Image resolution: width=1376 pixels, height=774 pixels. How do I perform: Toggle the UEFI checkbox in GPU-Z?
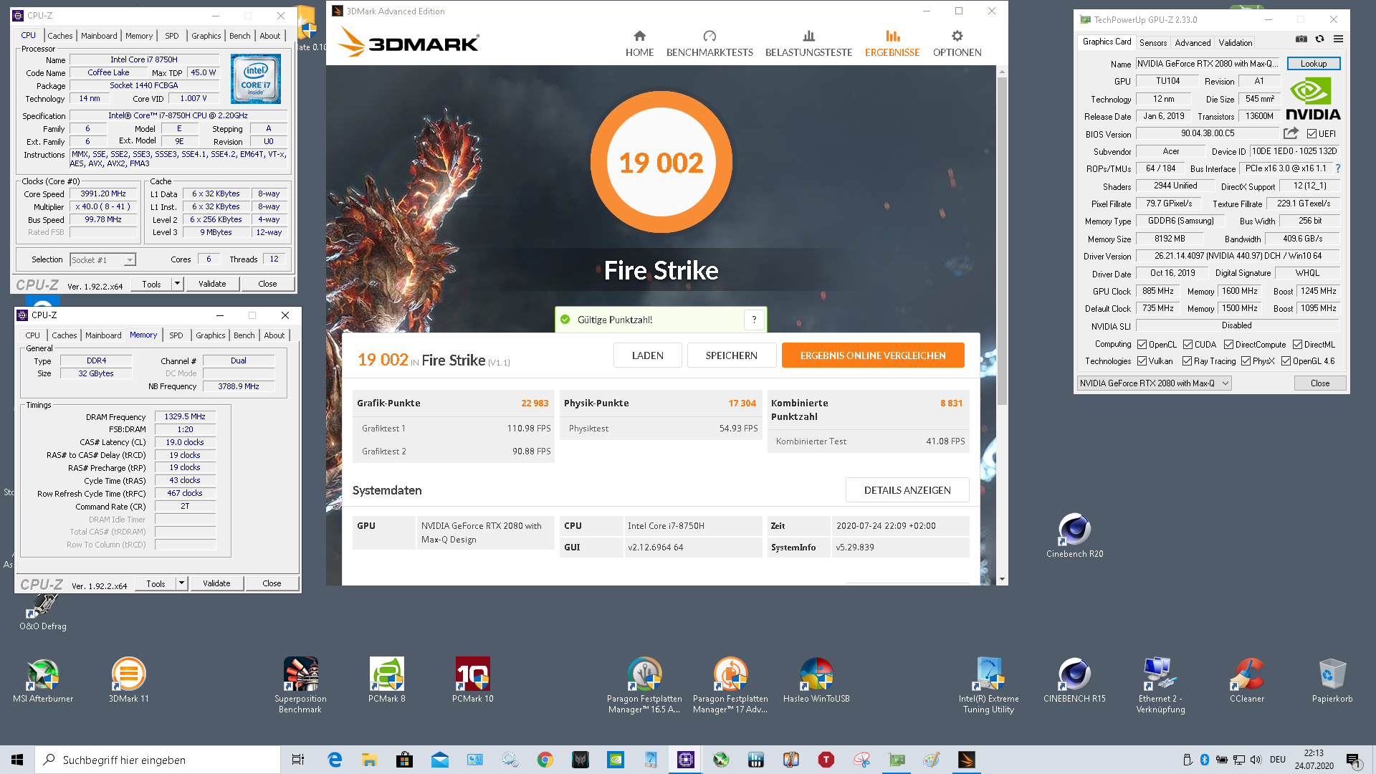pos(1311,134)
